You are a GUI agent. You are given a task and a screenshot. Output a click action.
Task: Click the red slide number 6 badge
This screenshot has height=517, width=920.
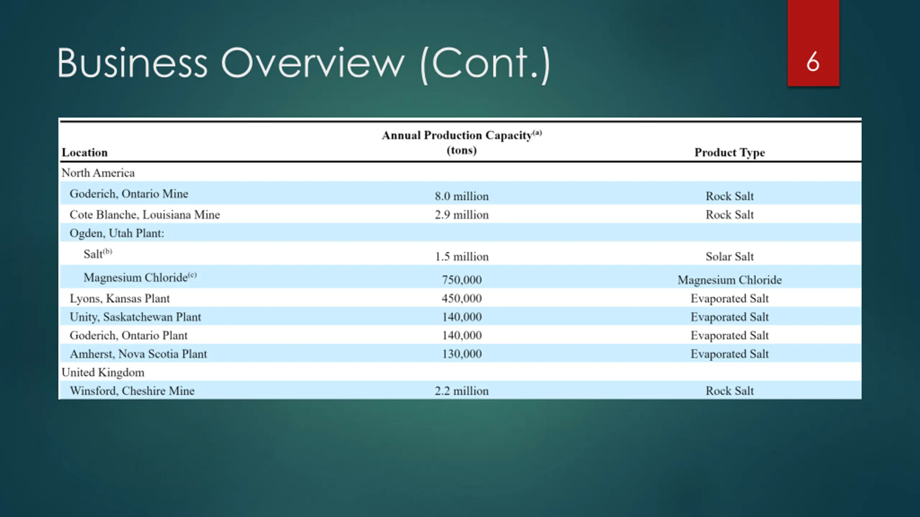pyautogui.click(x=813, y=43)
